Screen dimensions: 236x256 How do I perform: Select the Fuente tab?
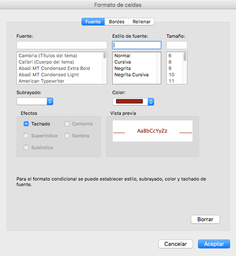[x=93, y=22]
